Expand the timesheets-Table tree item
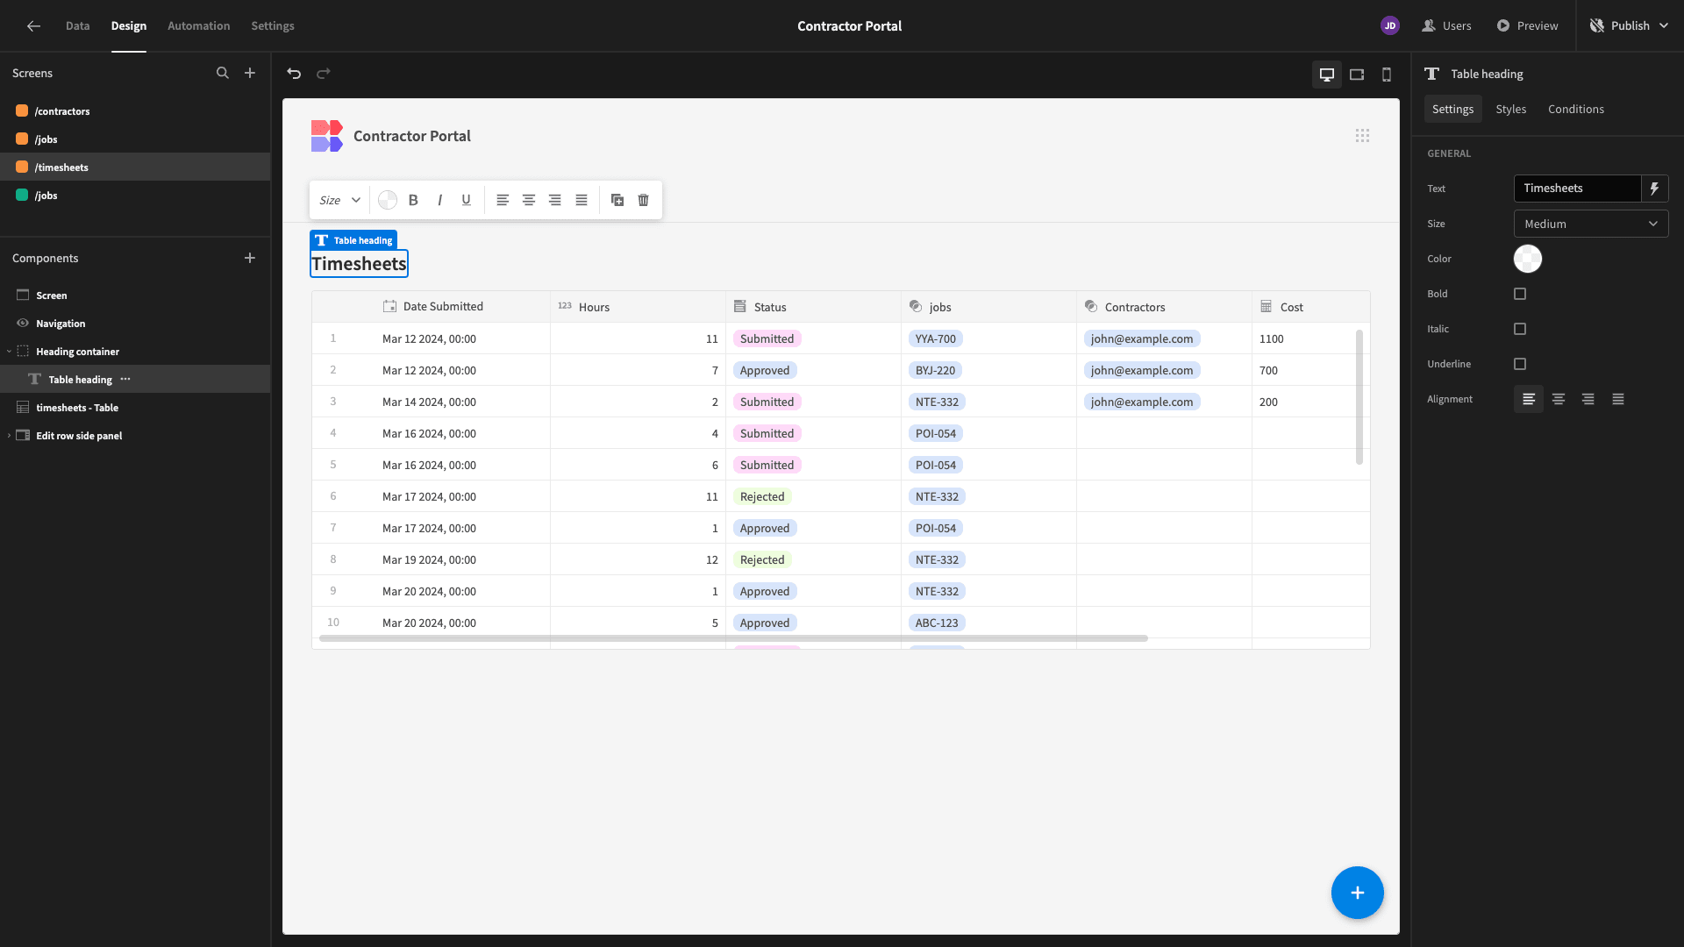The height and width of the screenshot is (947, 1684). point(8,407)
